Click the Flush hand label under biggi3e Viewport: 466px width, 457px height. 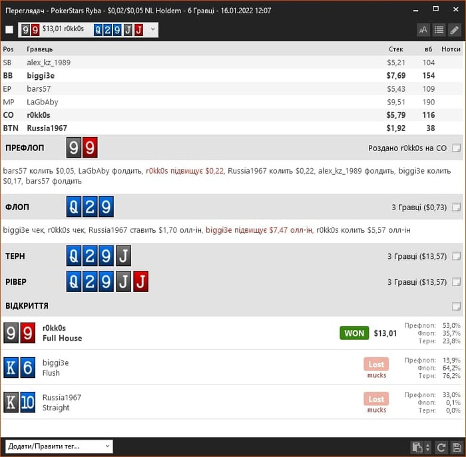[51, 373]
